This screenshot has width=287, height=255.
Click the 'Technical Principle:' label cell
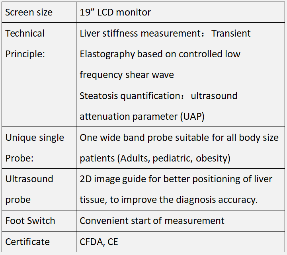39,75
